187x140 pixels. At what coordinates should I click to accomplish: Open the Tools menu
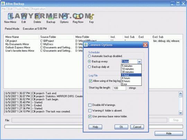coord(18,9)
